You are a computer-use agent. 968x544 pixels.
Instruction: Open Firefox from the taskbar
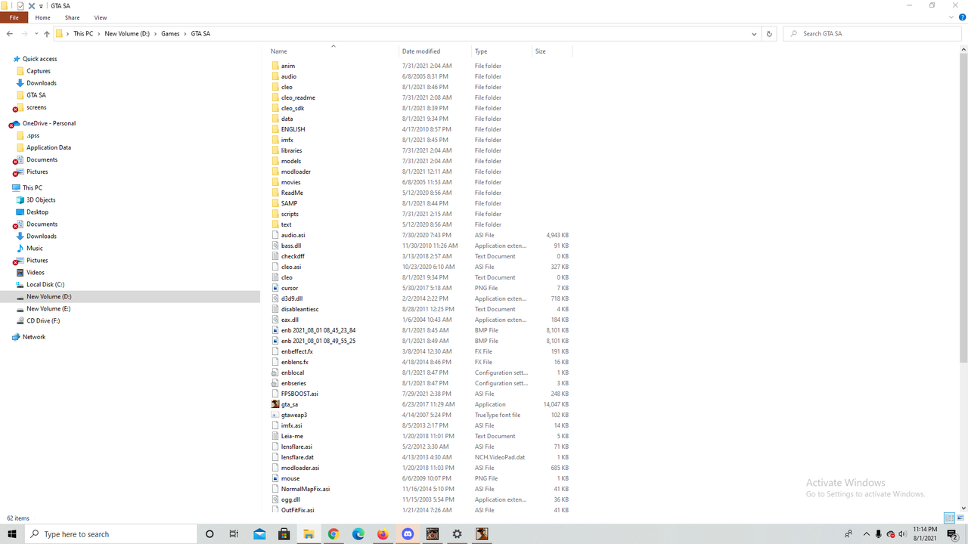click(x=383, y=534)
